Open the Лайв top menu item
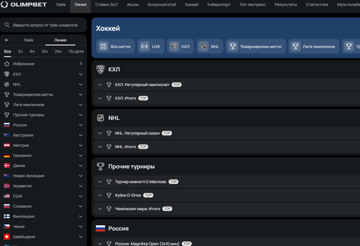 (x=61, y=5)
